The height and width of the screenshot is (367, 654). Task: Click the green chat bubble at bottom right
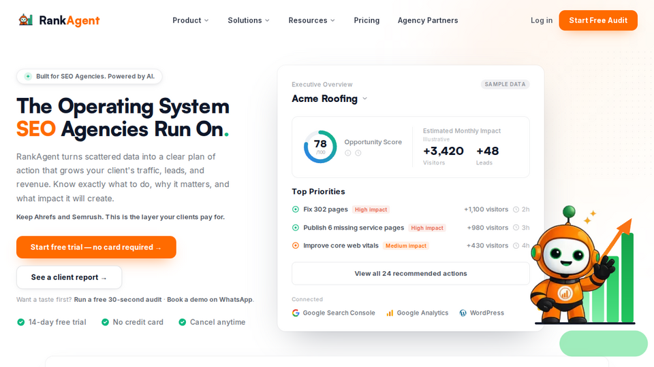tap(603, 344)
